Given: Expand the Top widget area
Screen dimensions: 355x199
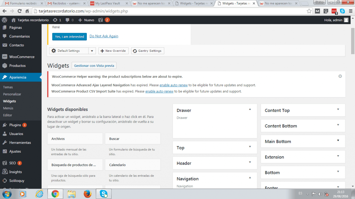Looking at the screenshot, I should (250, 147).
